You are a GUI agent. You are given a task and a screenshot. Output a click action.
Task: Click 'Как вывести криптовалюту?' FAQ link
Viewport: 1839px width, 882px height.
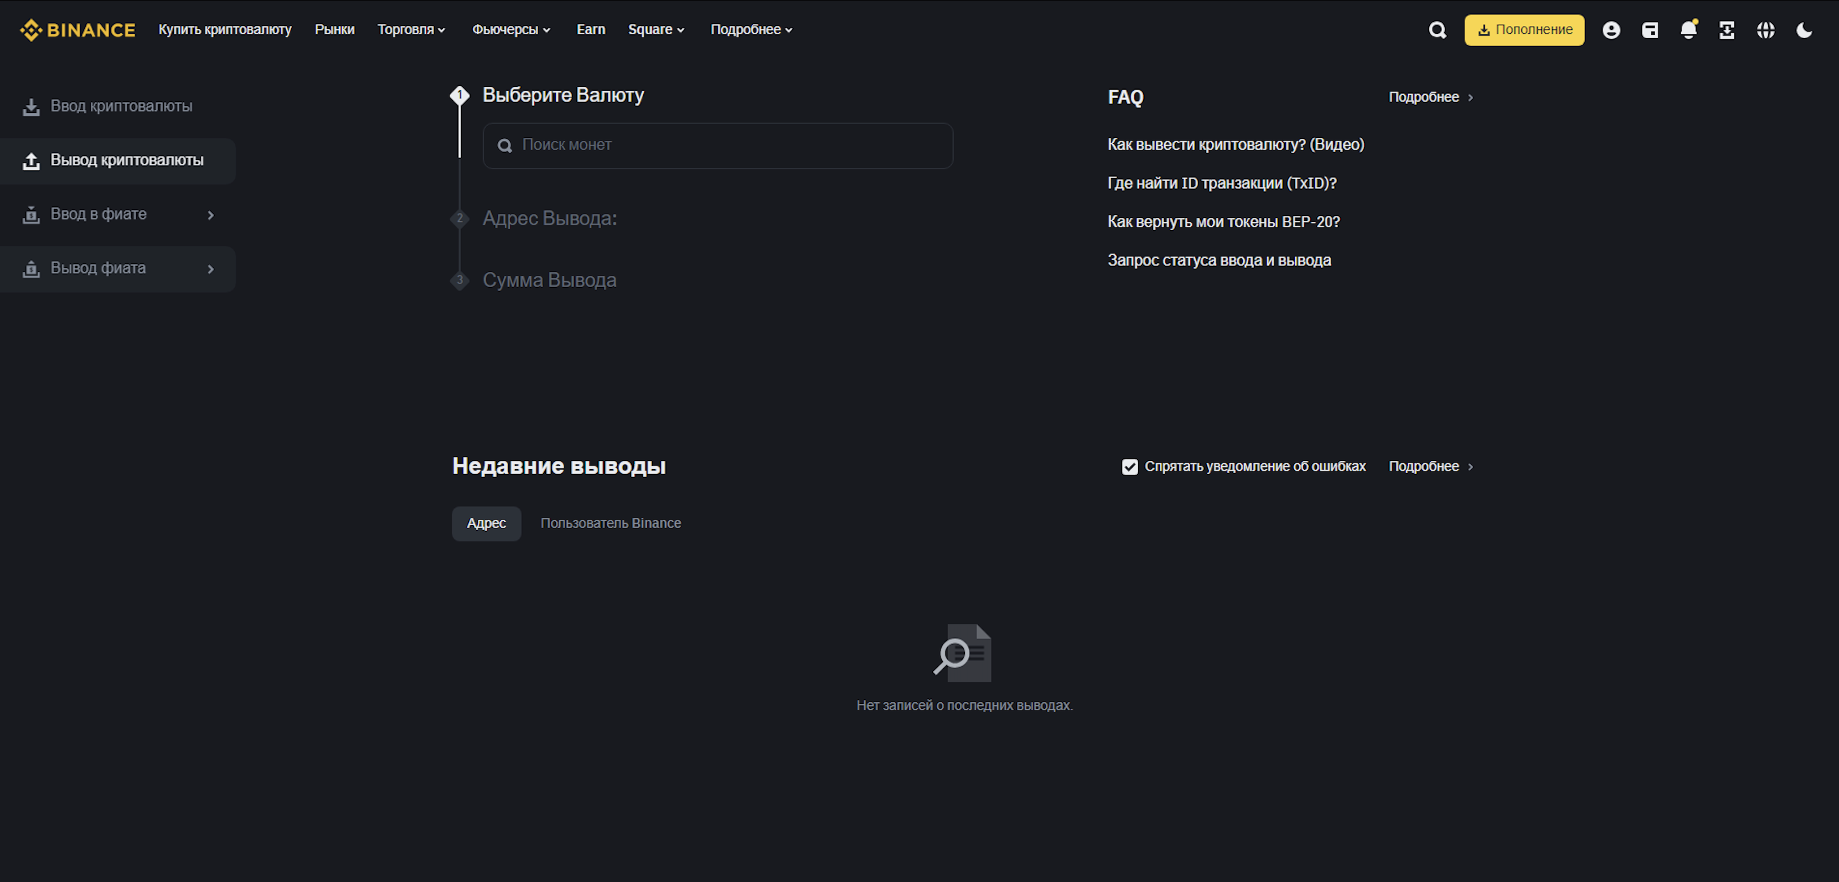pyautogui.click(x=1237, y=143)
